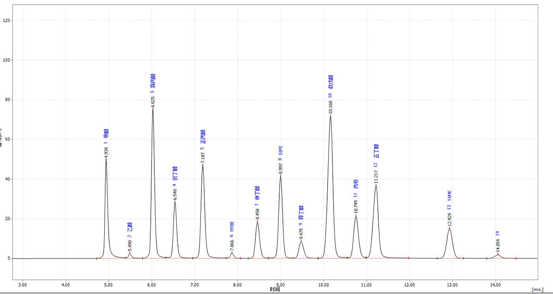Screen dimensions: 553x294
Task: Select the peak at retention time 6.540
Action: (x=175, y=201)
